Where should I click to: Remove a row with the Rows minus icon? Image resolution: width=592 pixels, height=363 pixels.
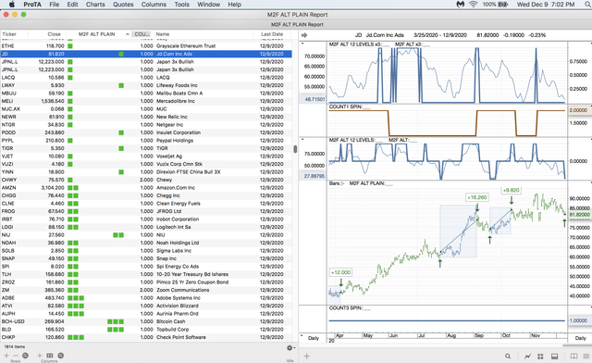[16, 356]
